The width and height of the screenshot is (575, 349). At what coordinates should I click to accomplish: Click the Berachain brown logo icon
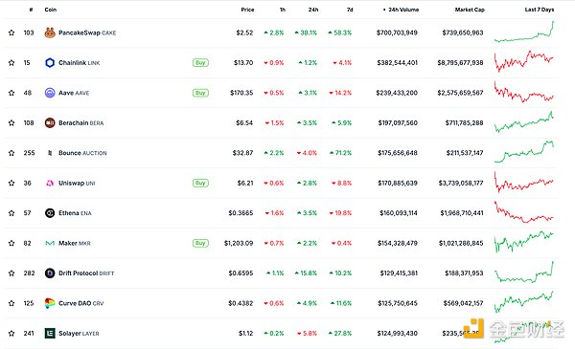tap(50, 122)
